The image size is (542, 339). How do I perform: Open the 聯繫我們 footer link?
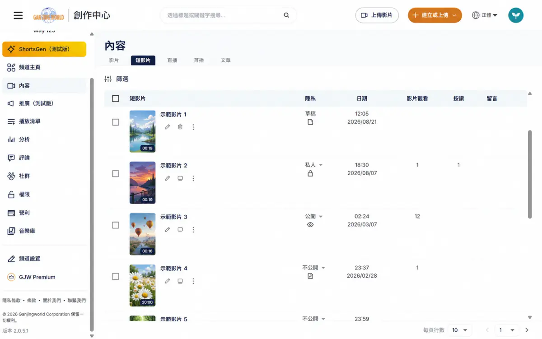[x=76, y=301]
